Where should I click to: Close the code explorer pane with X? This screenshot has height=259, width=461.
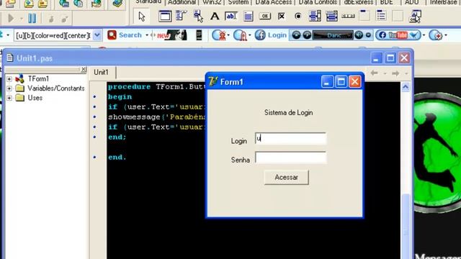coord(84,69)
